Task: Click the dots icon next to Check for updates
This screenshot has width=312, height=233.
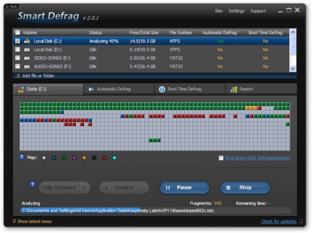Action: point(301,221)
